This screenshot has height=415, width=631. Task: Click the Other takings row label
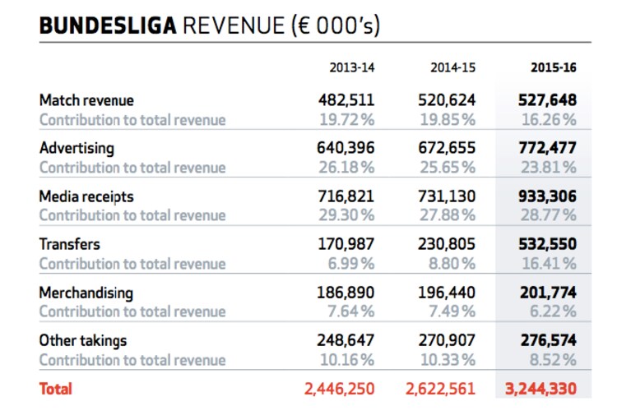pyautogui.click(x=83, y=340)
